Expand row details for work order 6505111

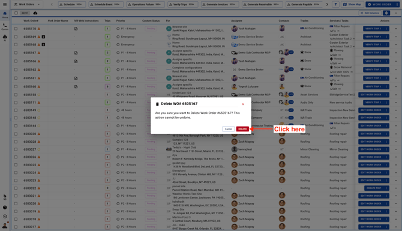(396, 103)
